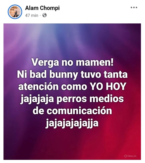Click the Meta AI circle logo icon
The image size is (145, 163).
click(x=126, y=156)
